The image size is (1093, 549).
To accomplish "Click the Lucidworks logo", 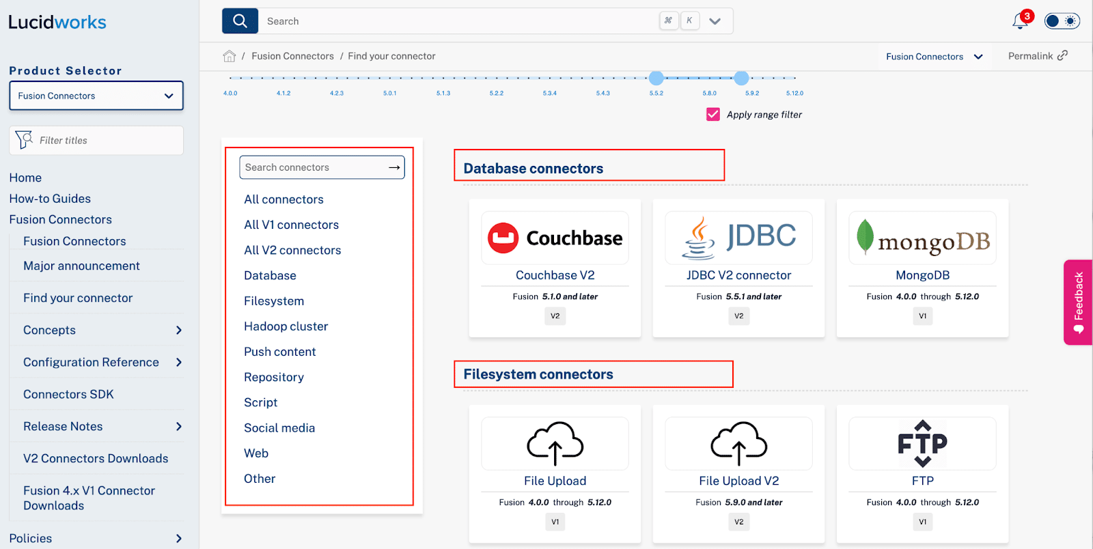I will click(x=57, y=22).
